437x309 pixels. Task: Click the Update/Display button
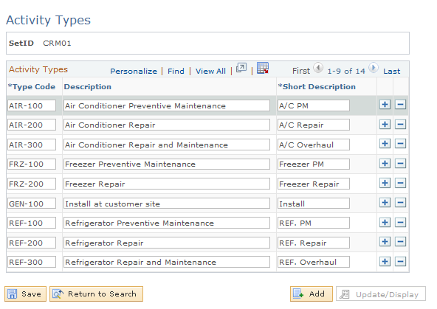pos(381,294)
